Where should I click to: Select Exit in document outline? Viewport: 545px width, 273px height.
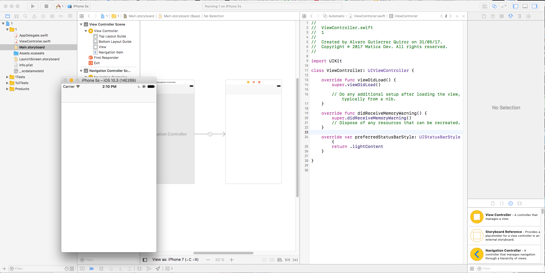pos(97,63)
